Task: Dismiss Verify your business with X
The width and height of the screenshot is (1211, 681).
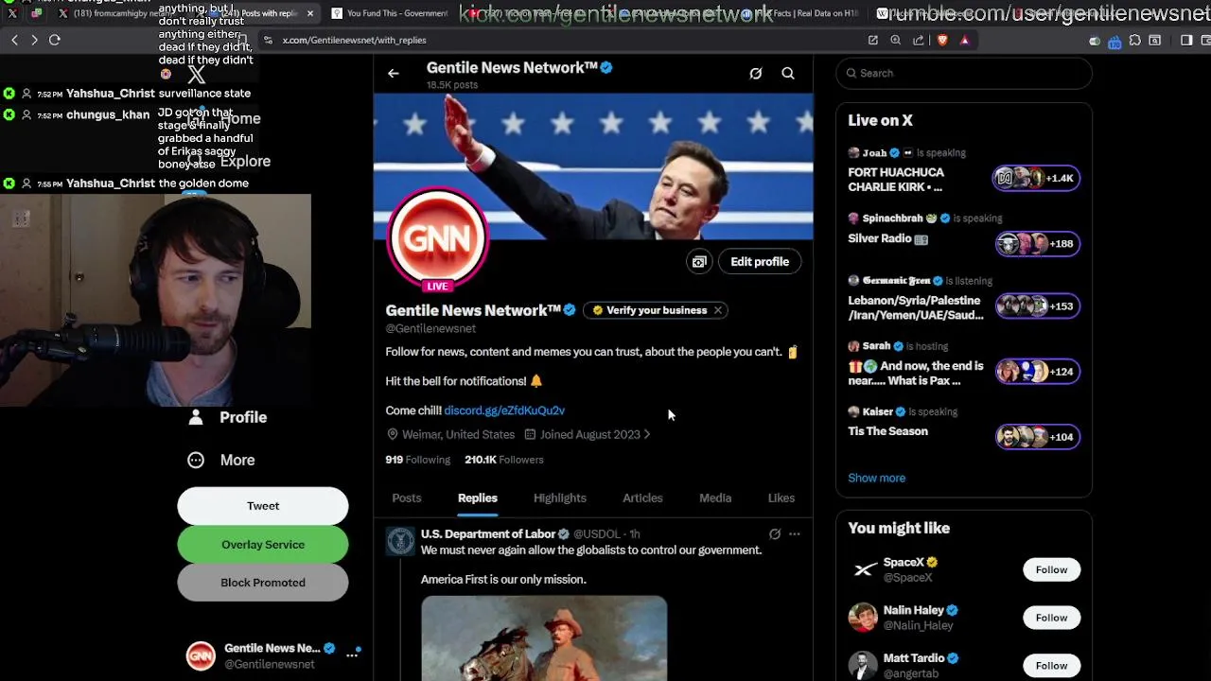Action: (x=718, y=310)
